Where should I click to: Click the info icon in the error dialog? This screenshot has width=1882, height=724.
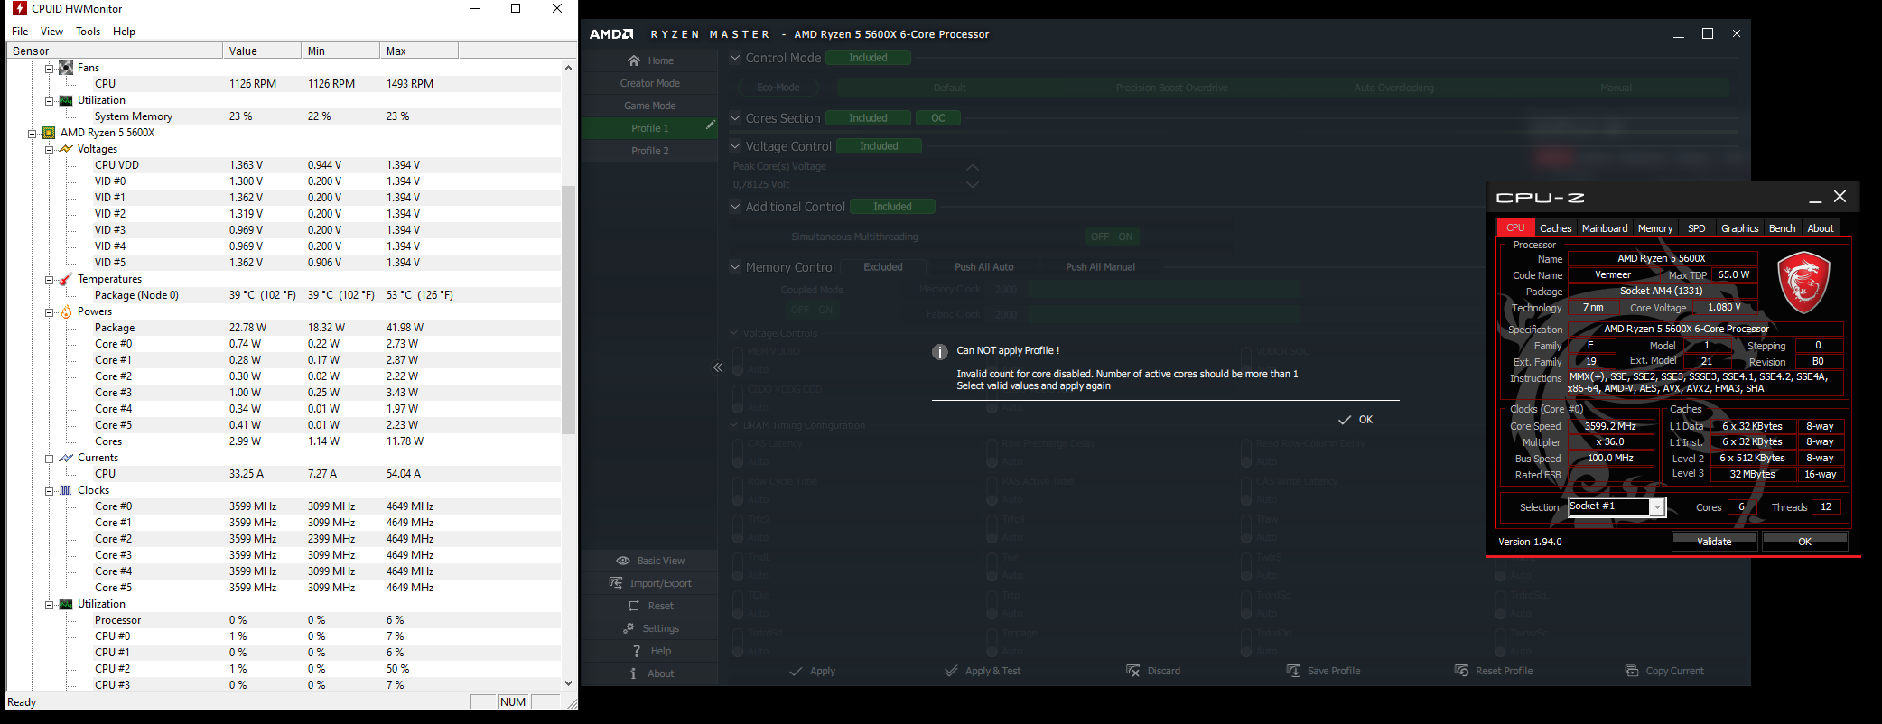[x=939, y=352]
